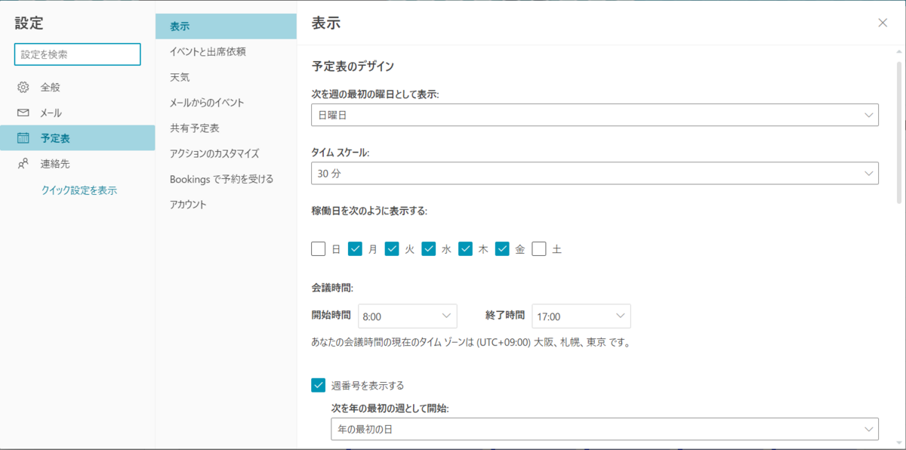The width and height of the screenshot is (906, 450).
Task: Open the タイム スケール 30 分 dropdown
Action: pos(595,173)
